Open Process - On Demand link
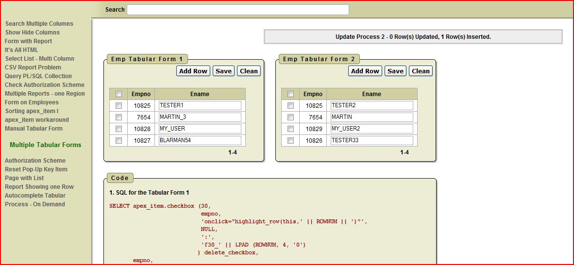Screen dimensions: 574x265 coord(35,204)
